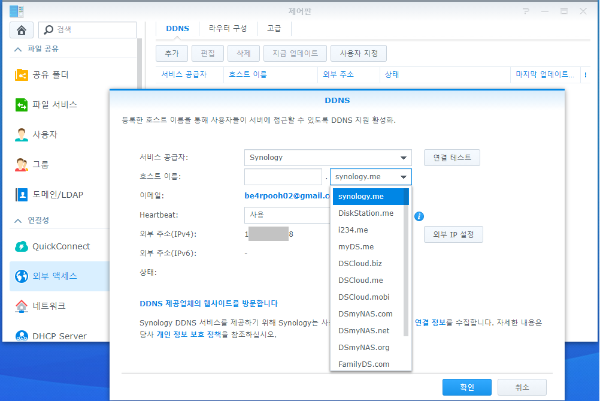Collapse the 파일 공유 section
Screen dimensions: 600x401
coord(17,49)
